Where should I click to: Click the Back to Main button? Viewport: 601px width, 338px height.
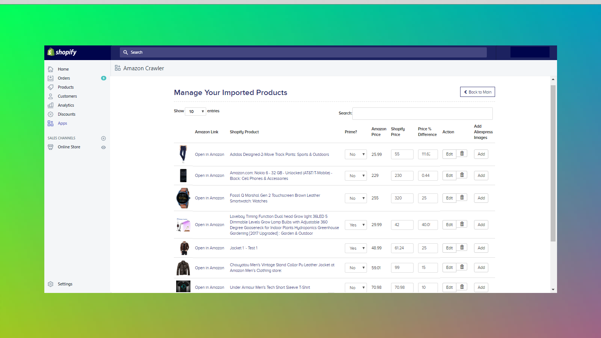(x=477, y=92)
